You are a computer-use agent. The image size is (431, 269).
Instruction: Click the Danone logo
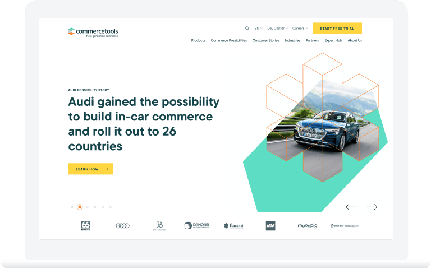[x=196, y=226]
